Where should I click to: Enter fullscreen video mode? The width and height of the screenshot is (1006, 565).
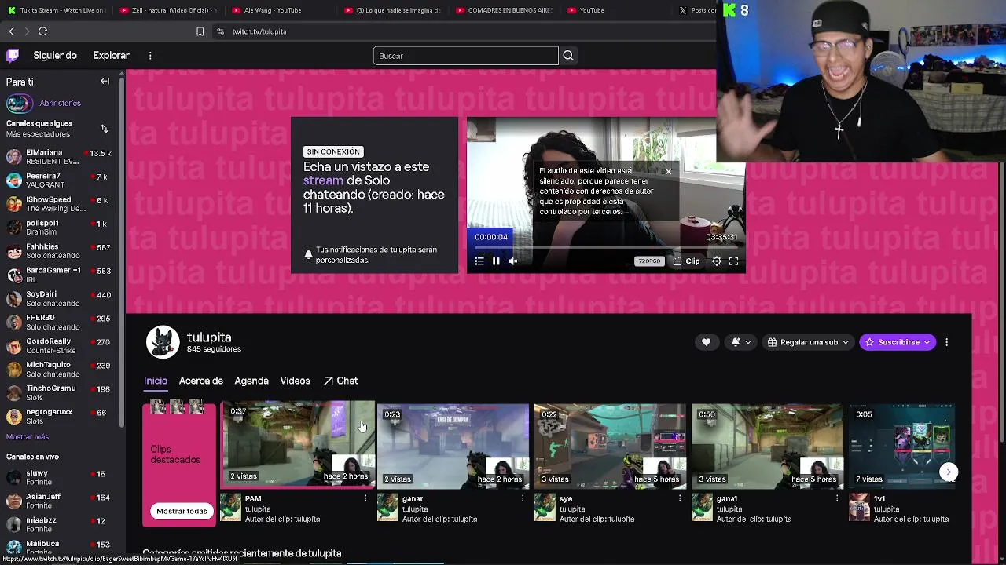(733, 261)
